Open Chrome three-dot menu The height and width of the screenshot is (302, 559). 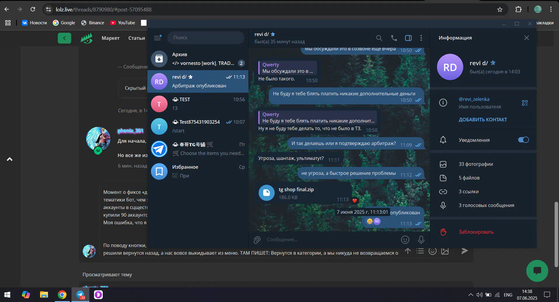[x=551, y=9]
